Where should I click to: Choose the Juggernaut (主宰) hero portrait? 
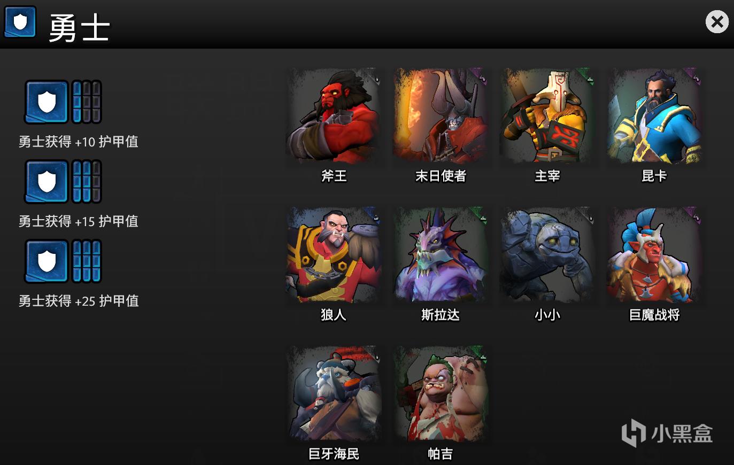[547, 115]
